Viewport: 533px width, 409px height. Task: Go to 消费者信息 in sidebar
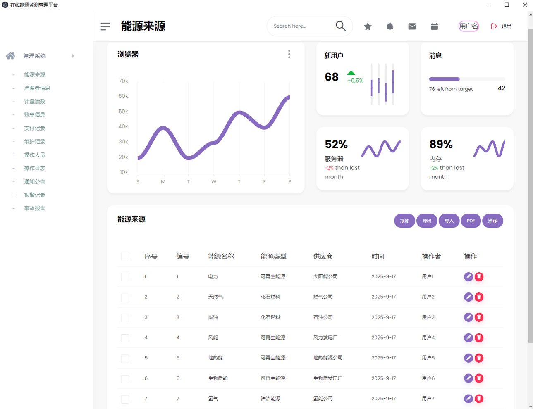(37, 88)
